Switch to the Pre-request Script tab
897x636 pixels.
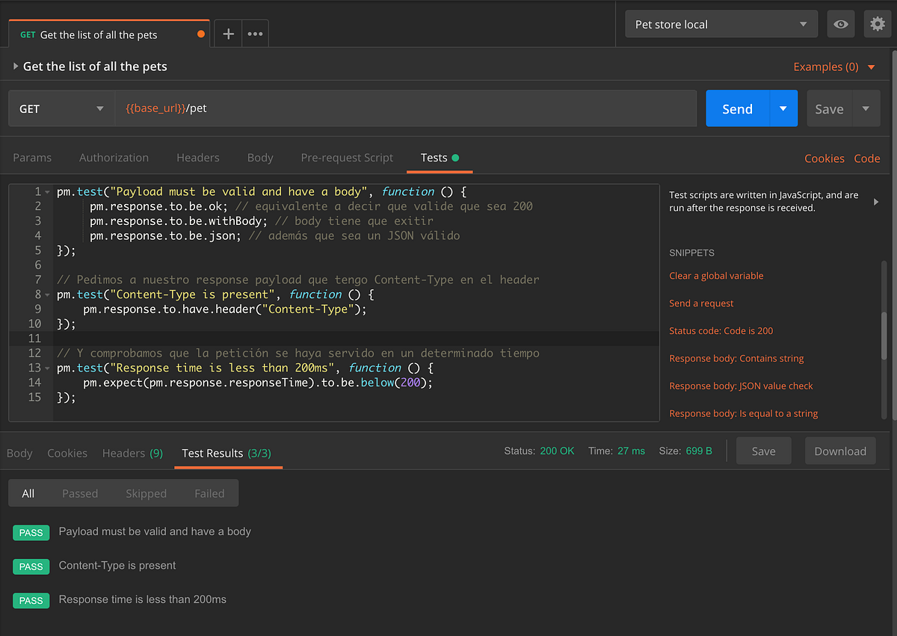pyautogui.click(x=347, y=158)
